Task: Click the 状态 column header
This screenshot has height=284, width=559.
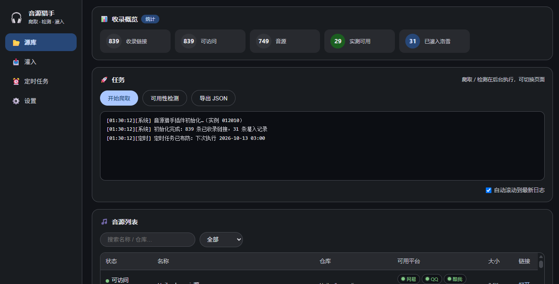Action: pyautogui.click(x=111, y=261)
